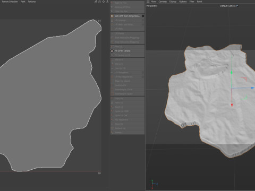Click Cycle UV CCW command
This screenshot has width=255, height=191.
[x=127, y=111]
